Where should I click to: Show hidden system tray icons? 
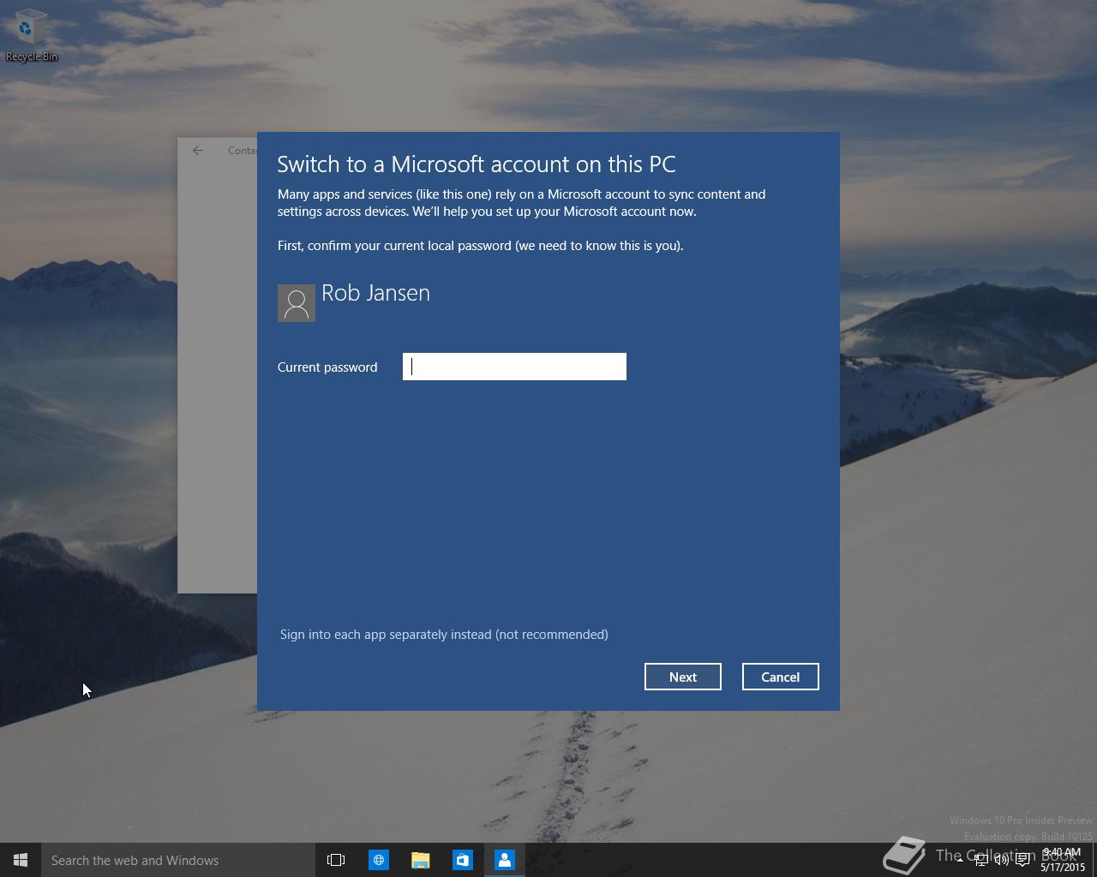click(x=959, y=860)
